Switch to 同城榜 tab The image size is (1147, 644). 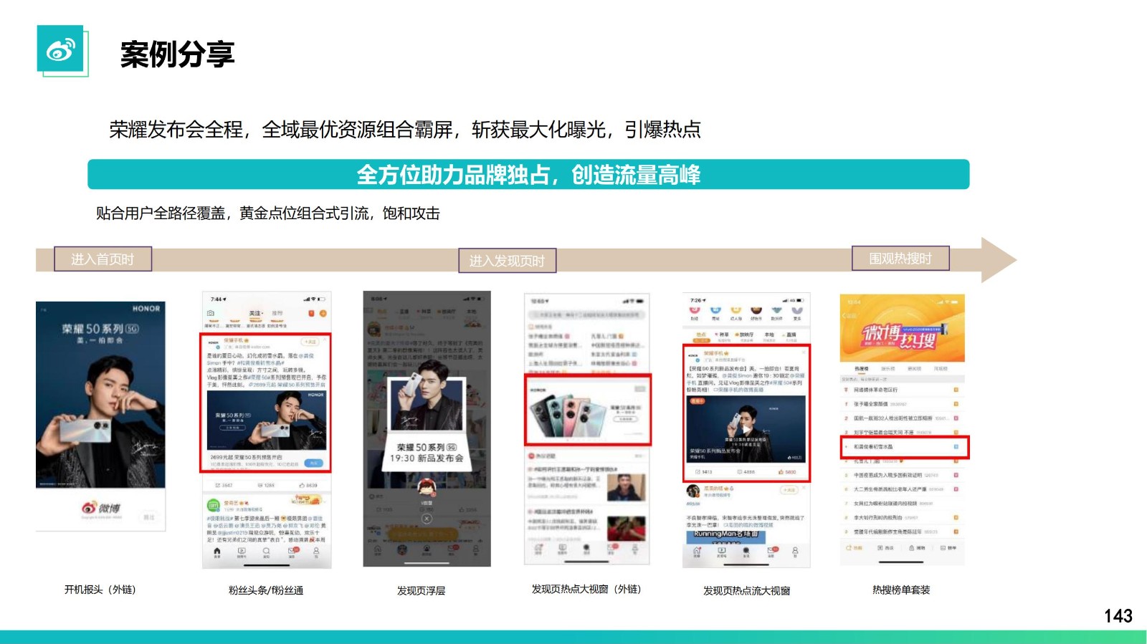click(942, 369)
